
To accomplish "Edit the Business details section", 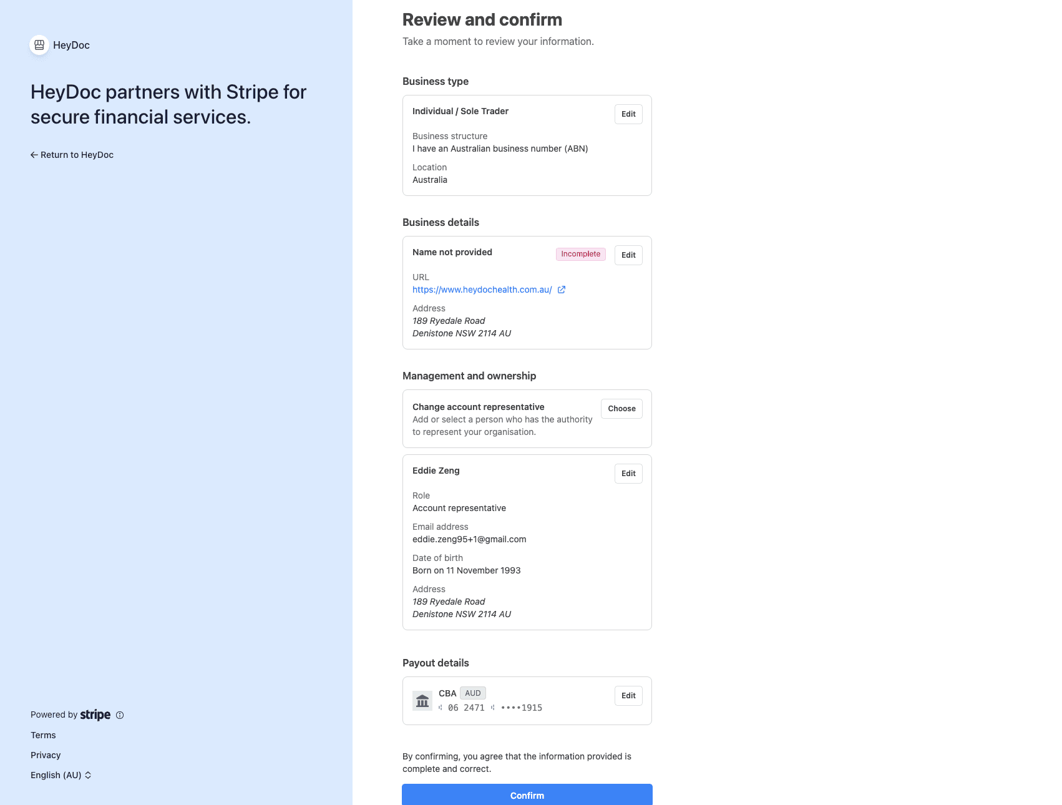I will (x=628, y=255).
